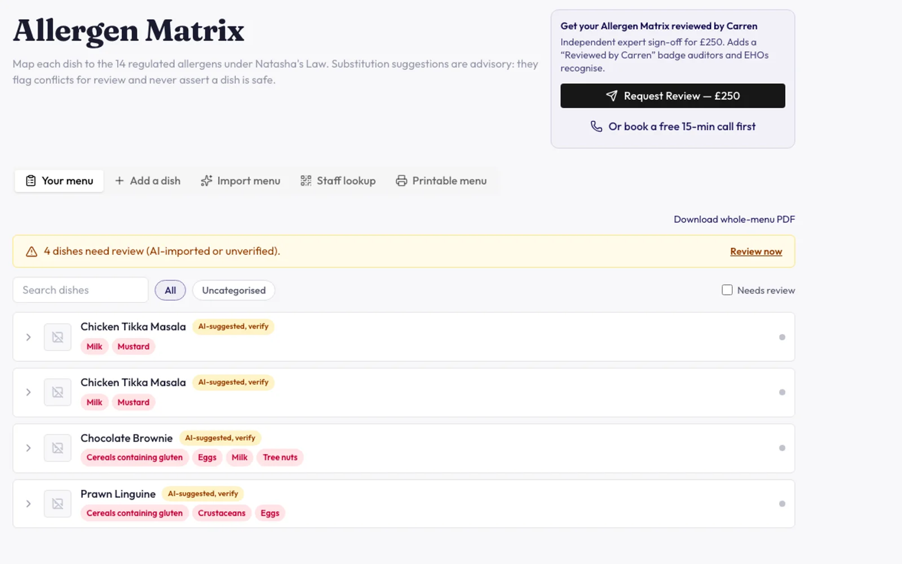The image size is (902, 564).
Task: Switch to the Your menu tab
Action: tap(59, 181)
